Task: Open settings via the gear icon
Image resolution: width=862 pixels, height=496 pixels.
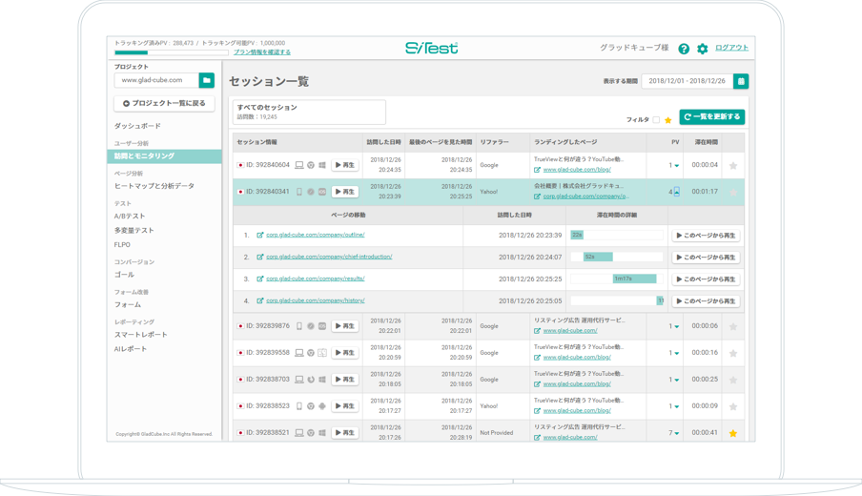Action: (703, 49)
